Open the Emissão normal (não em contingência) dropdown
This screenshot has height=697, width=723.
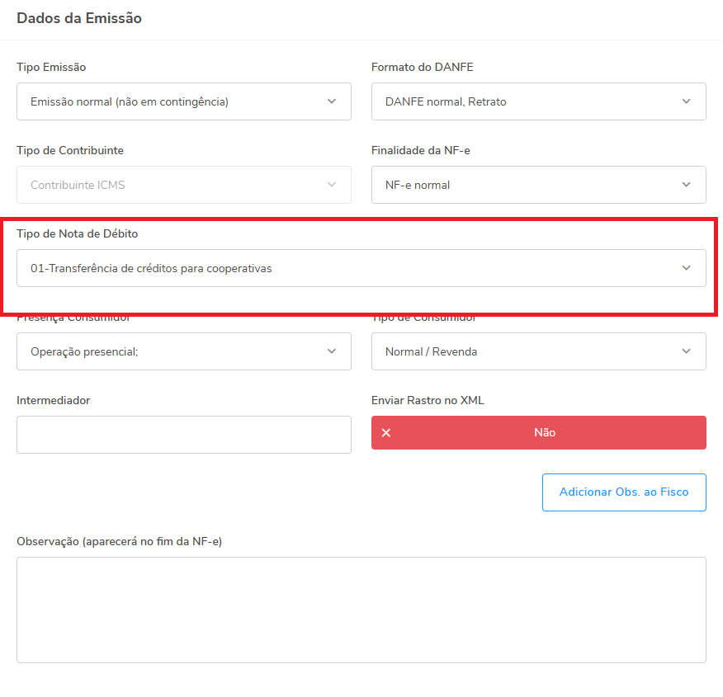click(x=184, y=101)
